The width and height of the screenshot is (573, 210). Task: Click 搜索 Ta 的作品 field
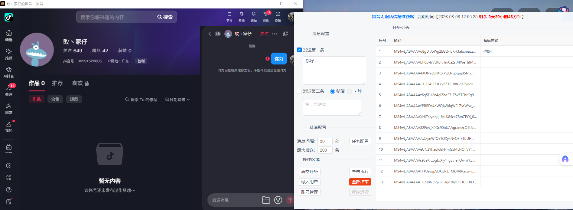tap(141, 100)
